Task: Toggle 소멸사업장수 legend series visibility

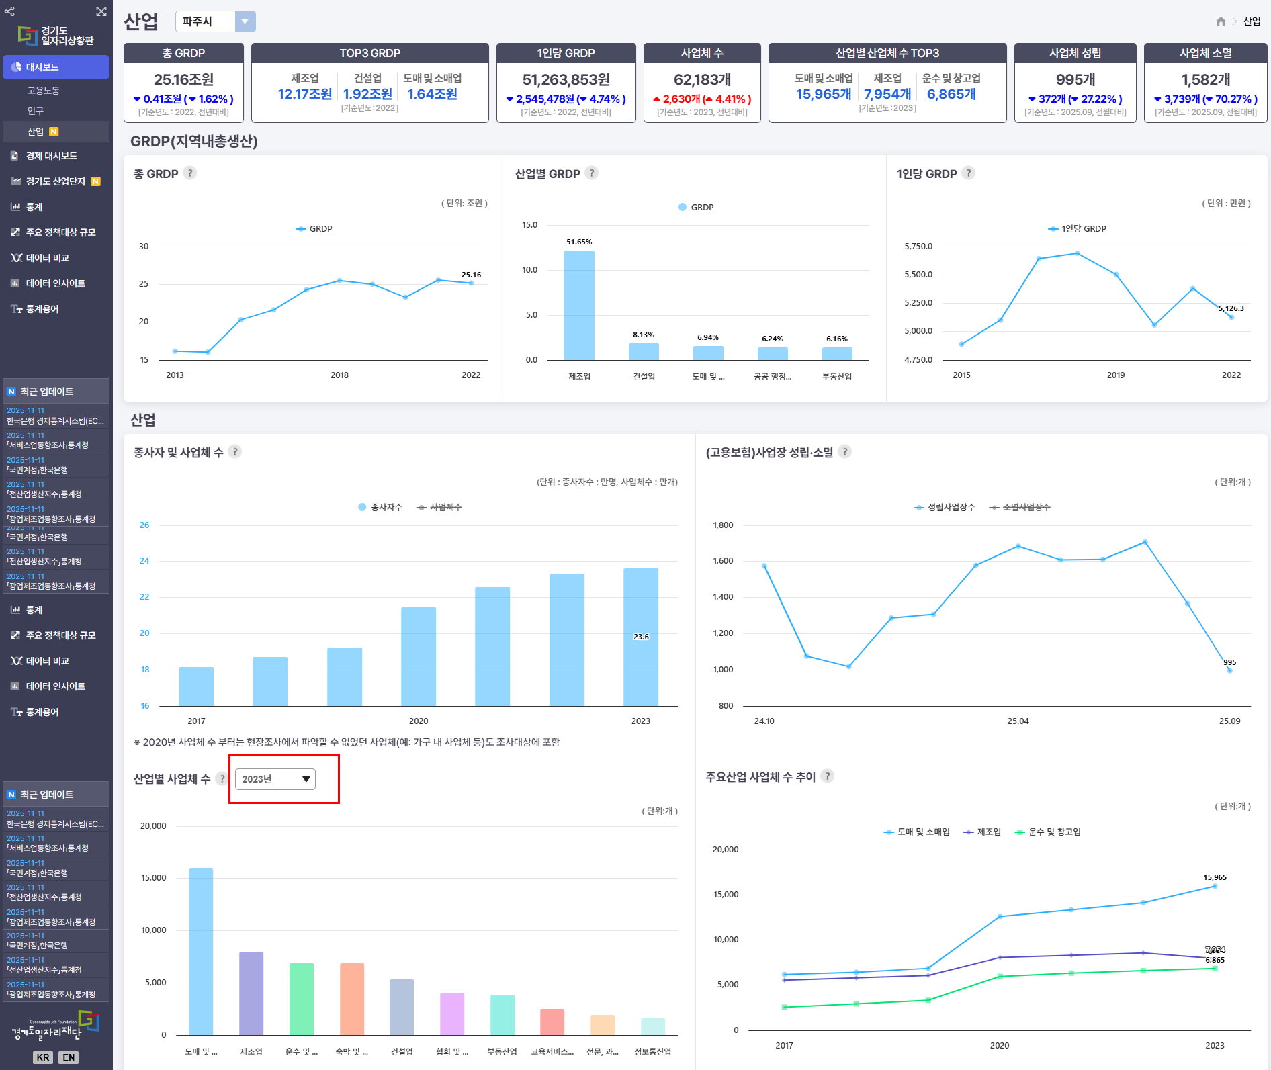Action: tap(1020, 507)
